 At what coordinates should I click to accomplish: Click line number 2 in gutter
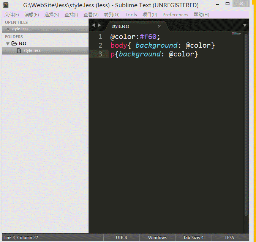tap(100, 45)
